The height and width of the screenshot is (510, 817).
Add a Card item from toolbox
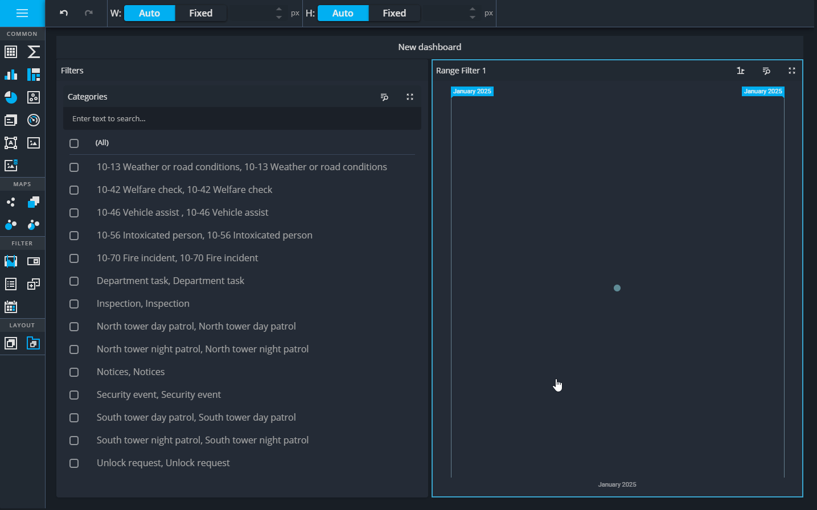11,120
